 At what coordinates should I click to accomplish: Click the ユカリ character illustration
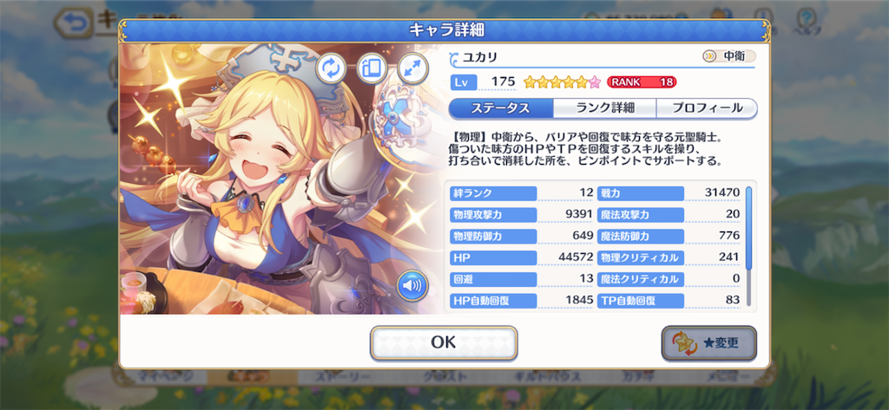point(280,179)
